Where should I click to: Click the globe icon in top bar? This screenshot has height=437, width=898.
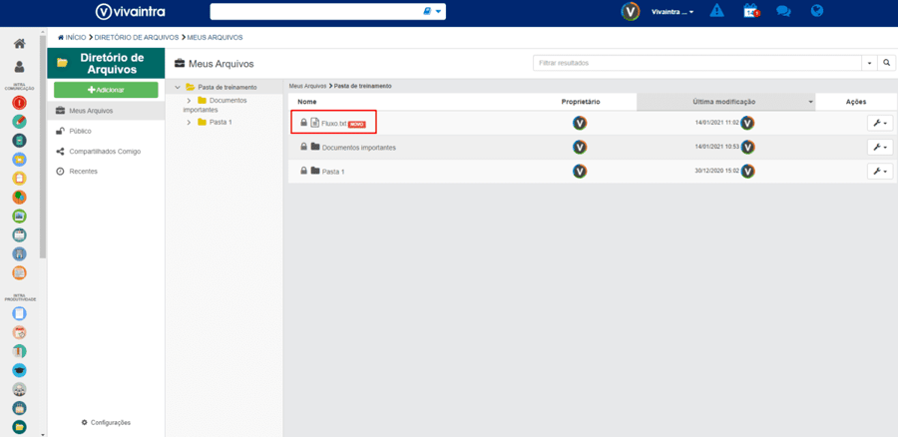pos(817,11)
